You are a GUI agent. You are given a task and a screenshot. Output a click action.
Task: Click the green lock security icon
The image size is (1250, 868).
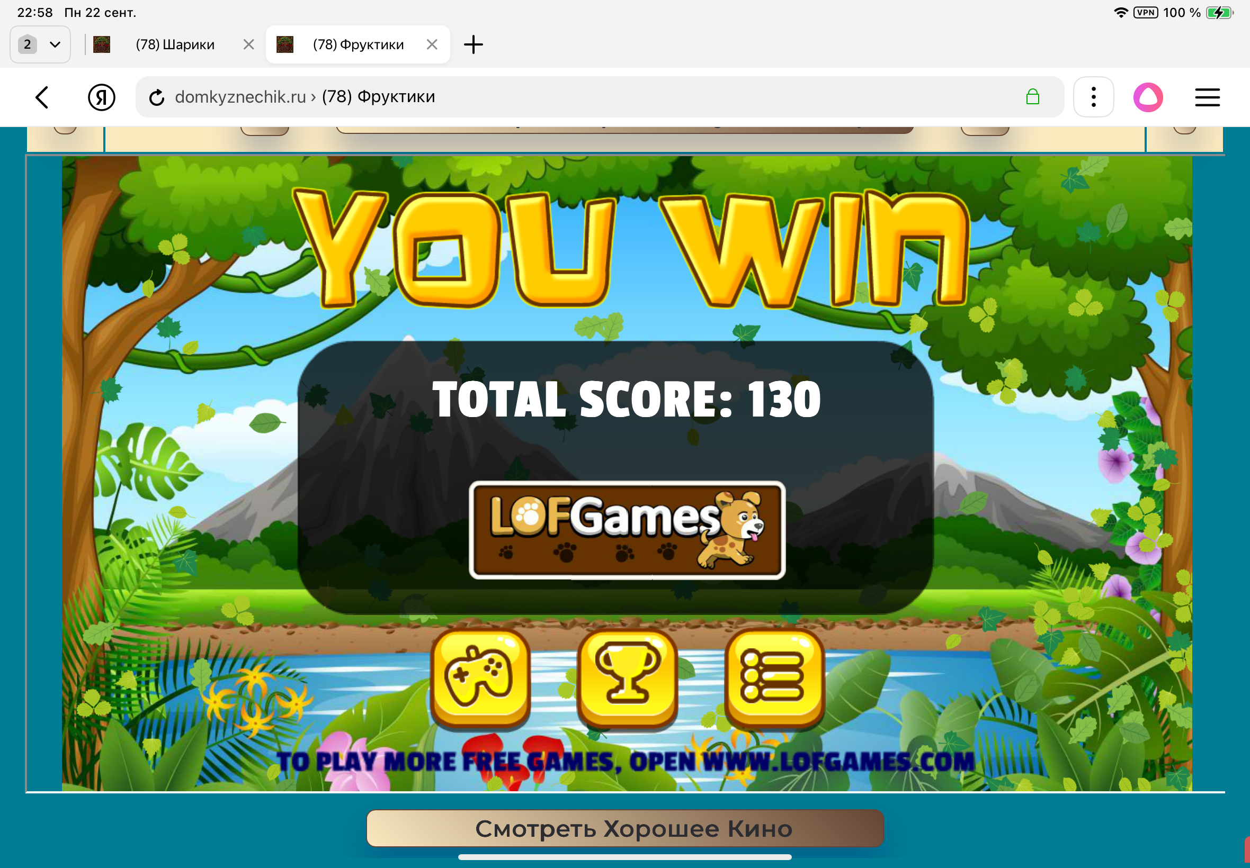point(1032,97)
